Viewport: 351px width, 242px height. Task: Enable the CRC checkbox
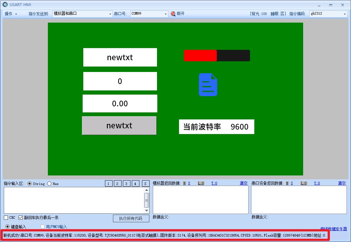click(x=6, y=218)
